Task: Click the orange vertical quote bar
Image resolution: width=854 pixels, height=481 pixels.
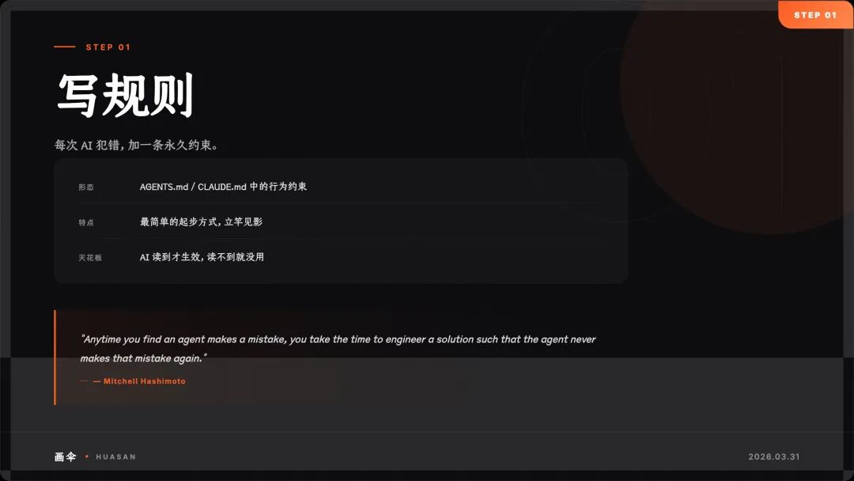Action: click(55, 358)
